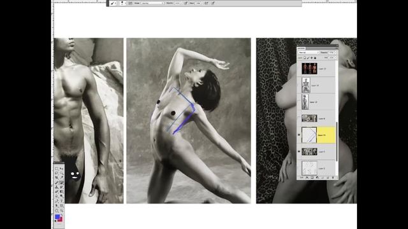The width and height of the screenshot is (408, 229).
Task: Select the Eraser tool
Action: [x=57, y=191]
